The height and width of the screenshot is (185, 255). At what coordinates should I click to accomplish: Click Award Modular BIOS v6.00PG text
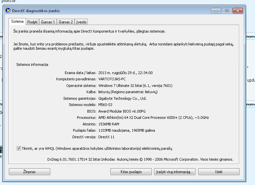pyautogui.click(x=122, y=111)
